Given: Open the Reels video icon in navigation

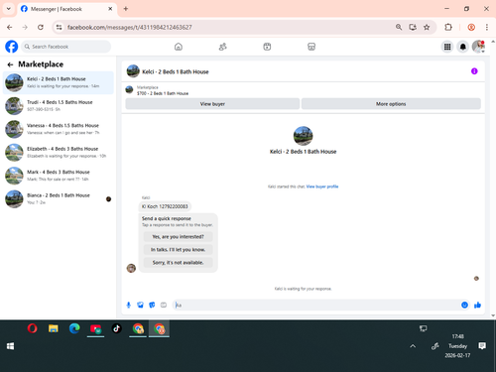Looking at the screenshot, I should click(x=267, y=47).
